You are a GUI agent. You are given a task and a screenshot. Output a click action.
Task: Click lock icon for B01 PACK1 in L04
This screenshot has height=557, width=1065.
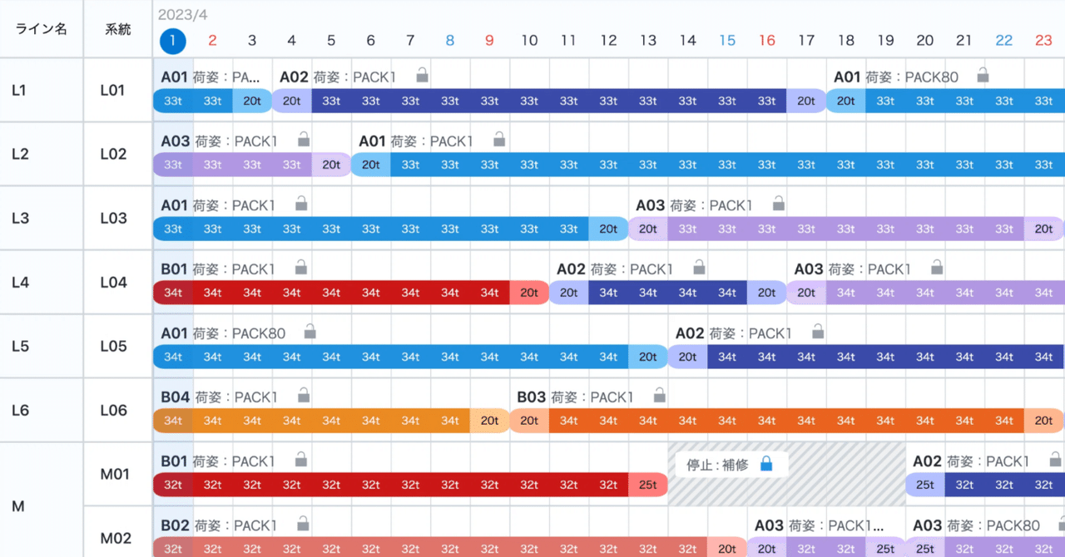pos(301,268)
